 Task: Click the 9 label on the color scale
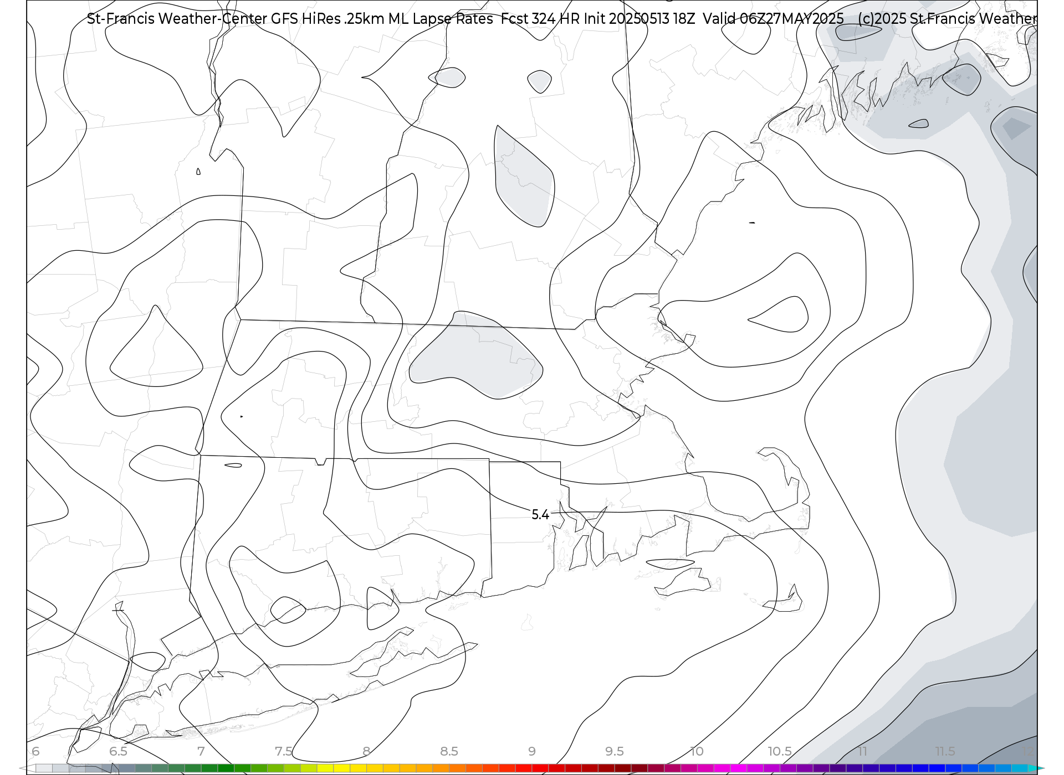[531, 751]
